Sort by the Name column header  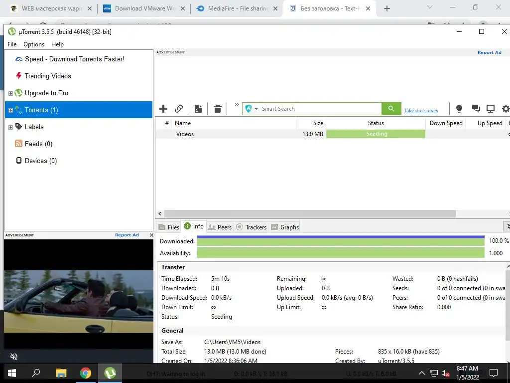234,123
